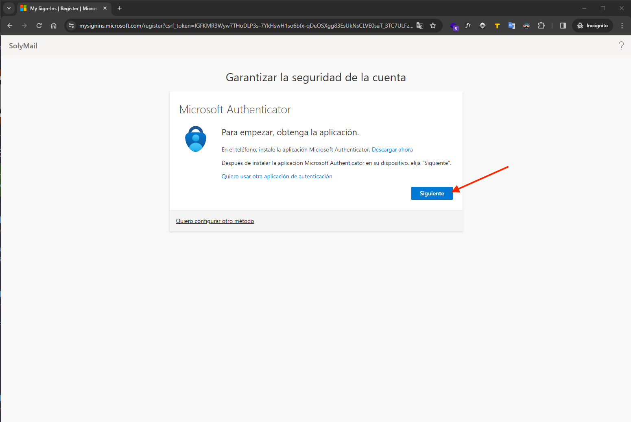631x422 pixels.
Task: Switch to the My Sign-Ins tab
Action: coord(61,8)
